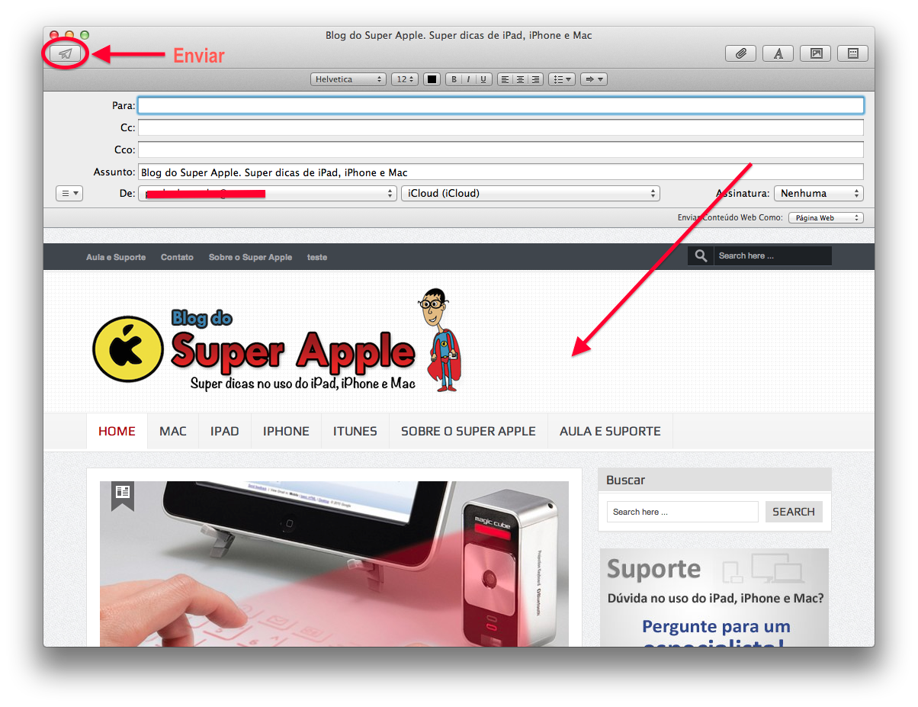
Task: Open the header fields options menu
Action: point(69,194)
